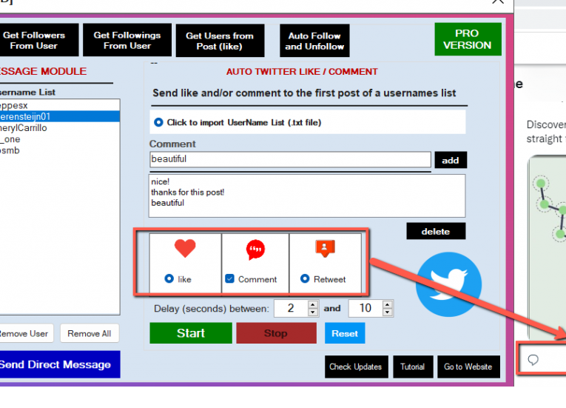The height and width of the screenshot is (408, 566).
Task: Click inside the Comment text field
Action: pyautogui.click(x=289, y=159)
